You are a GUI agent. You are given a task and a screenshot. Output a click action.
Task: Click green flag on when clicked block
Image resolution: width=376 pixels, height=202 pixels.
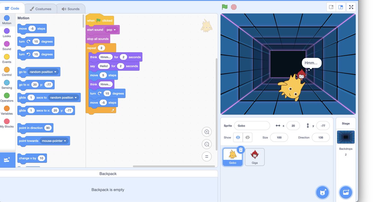[98, 20]
